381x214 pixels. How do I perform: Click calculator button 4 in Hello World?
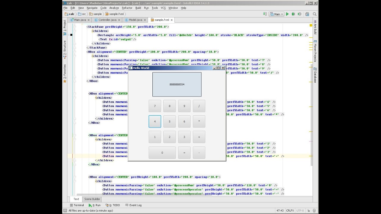(x=155, y=122)
